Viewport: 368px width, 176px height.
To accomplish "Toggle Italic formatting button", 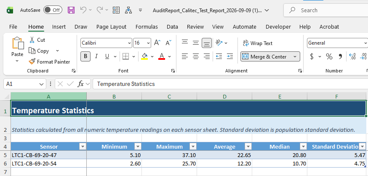I will [x=96, y=56].
